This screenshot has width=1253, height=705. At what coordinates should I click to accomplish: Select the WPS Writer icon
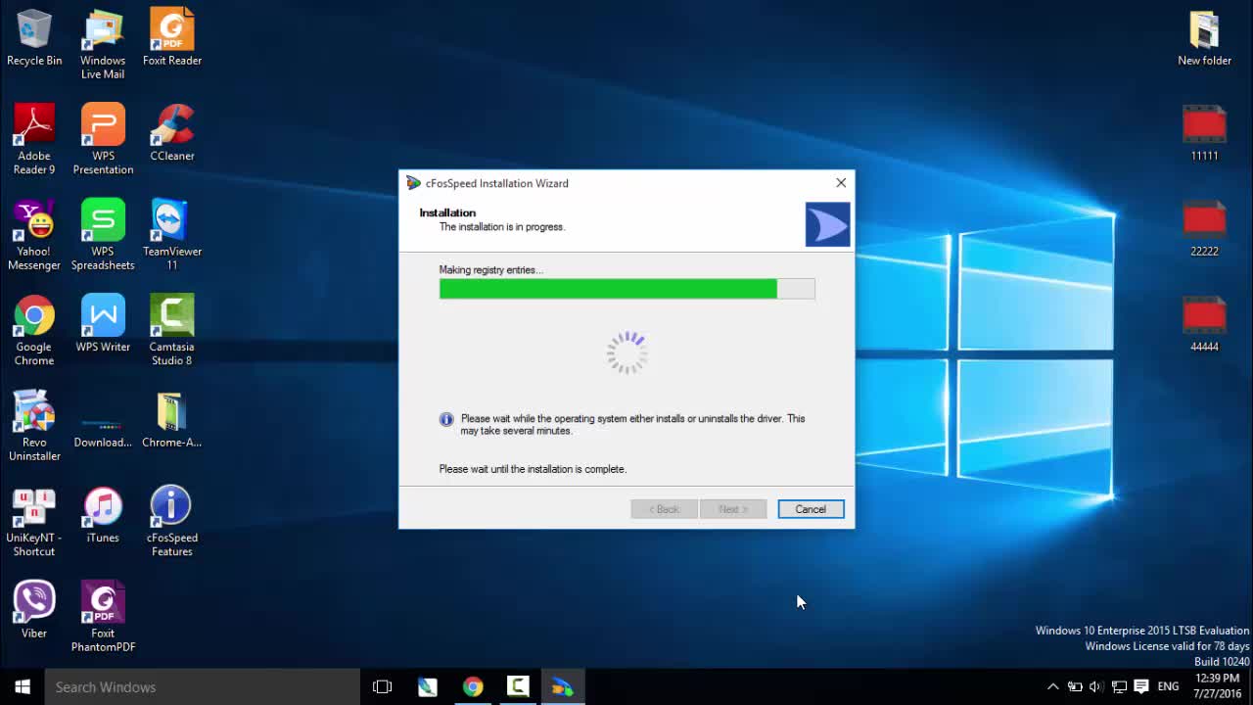pyautogui.click(x=103, y=324)
